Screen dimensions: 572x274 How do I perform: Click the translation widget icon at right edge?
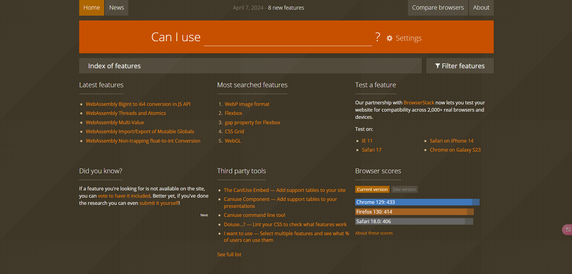coord(567,230)
